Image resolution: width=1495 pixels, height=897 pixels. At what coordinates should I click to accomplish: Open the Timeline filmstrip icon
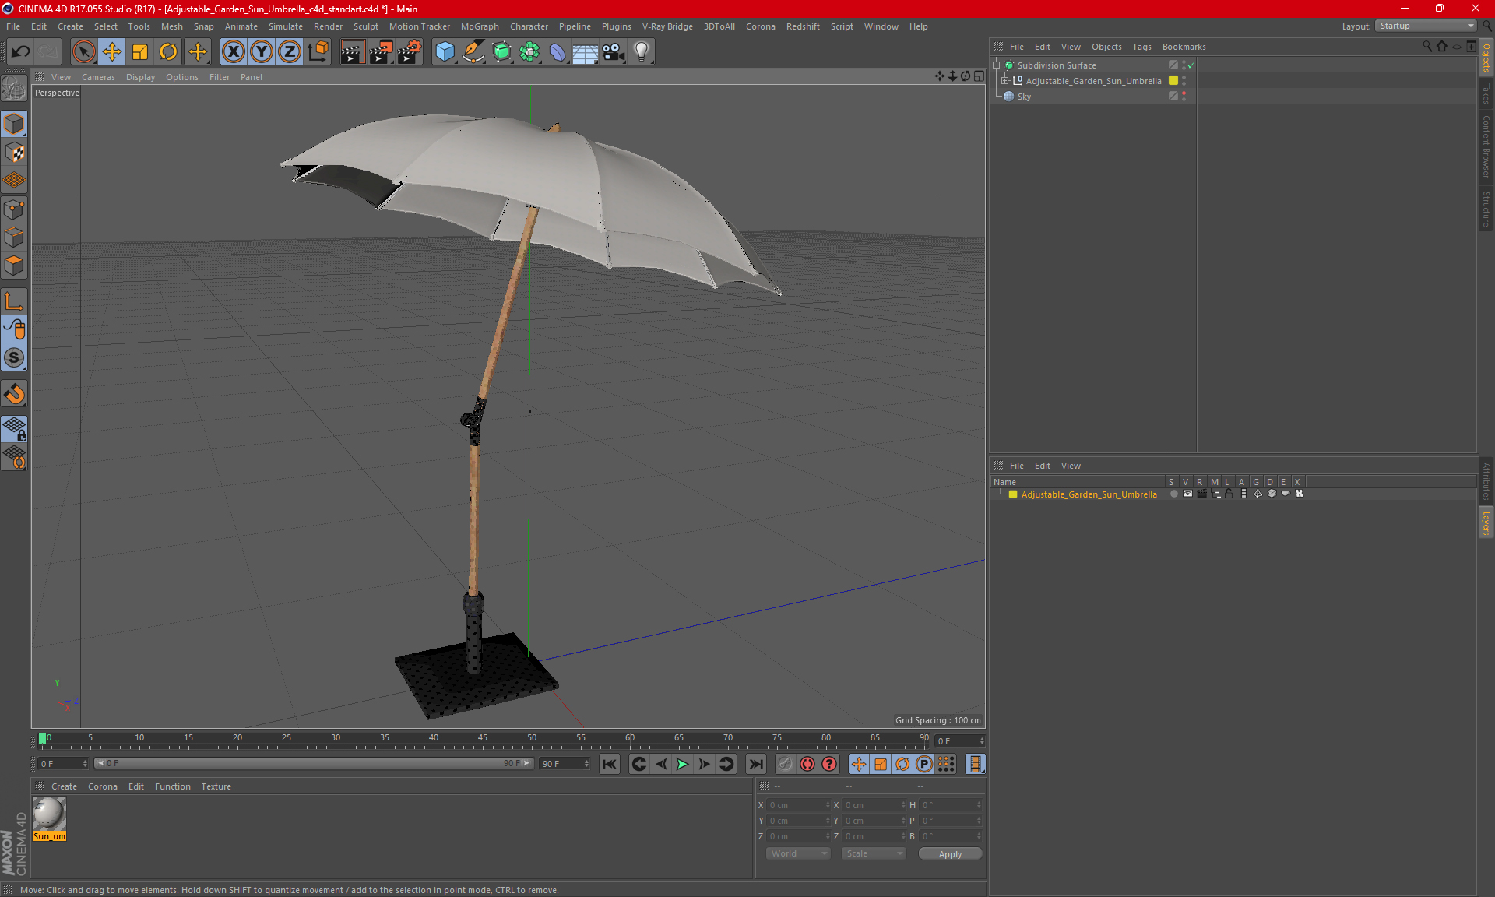[975, 764]
